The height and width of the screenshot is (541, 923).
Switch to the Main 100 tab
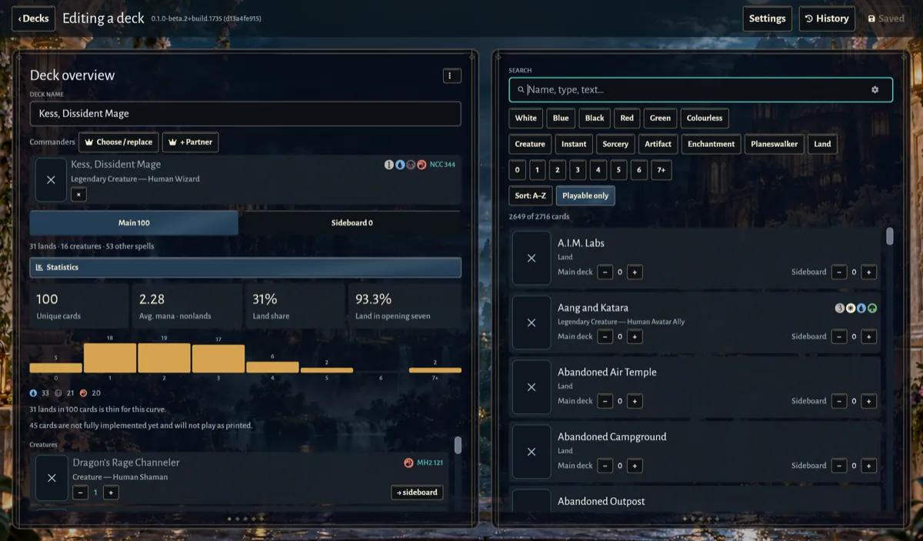(134, 223)
